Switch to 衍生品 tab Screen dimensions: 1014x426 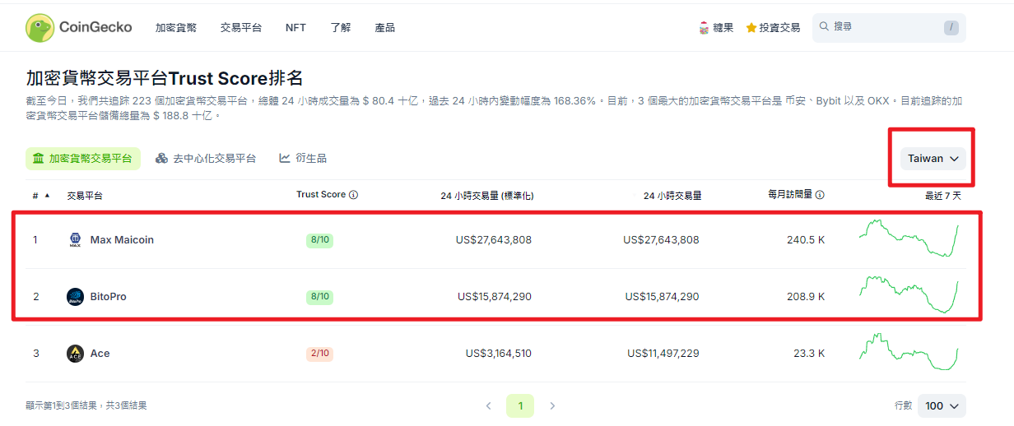pos(303,159)
